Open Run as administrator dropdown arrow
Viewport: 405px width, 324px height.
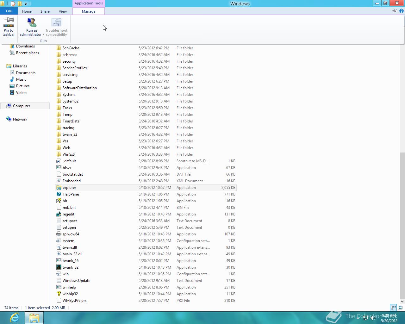point(43,35)
